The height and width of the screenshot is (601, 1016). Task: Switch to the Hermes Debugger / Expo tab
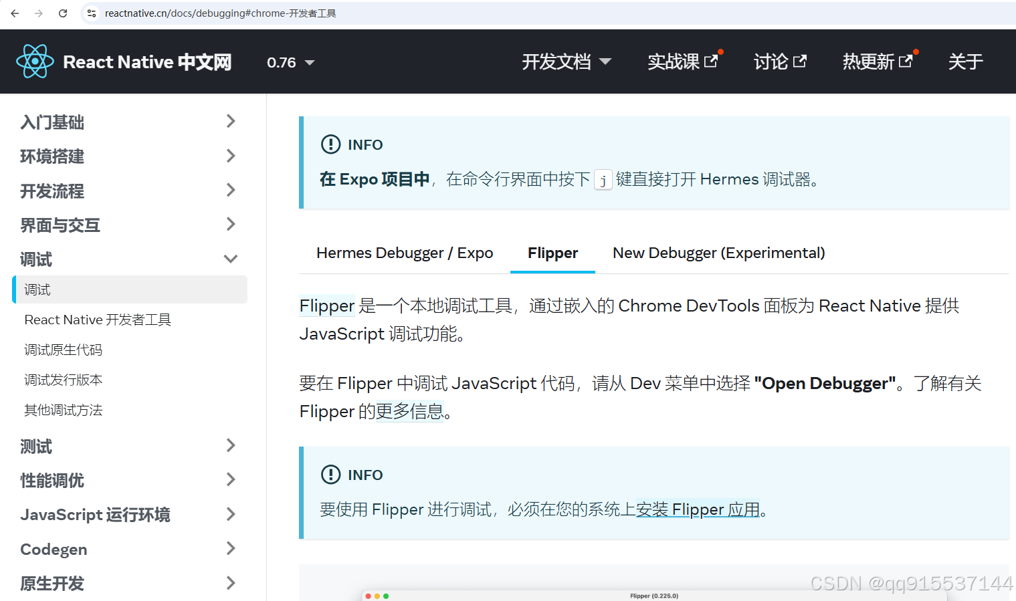(404, 253)
